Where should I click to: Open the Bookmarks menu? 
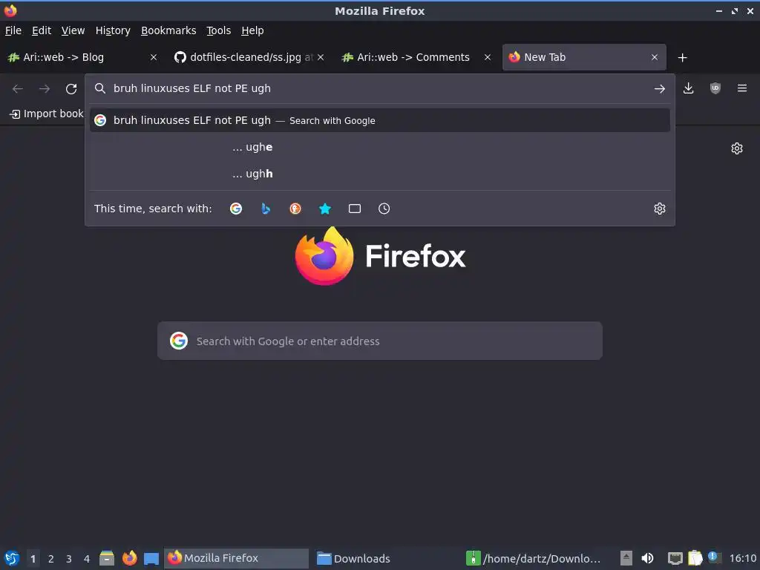coord(168,30)
